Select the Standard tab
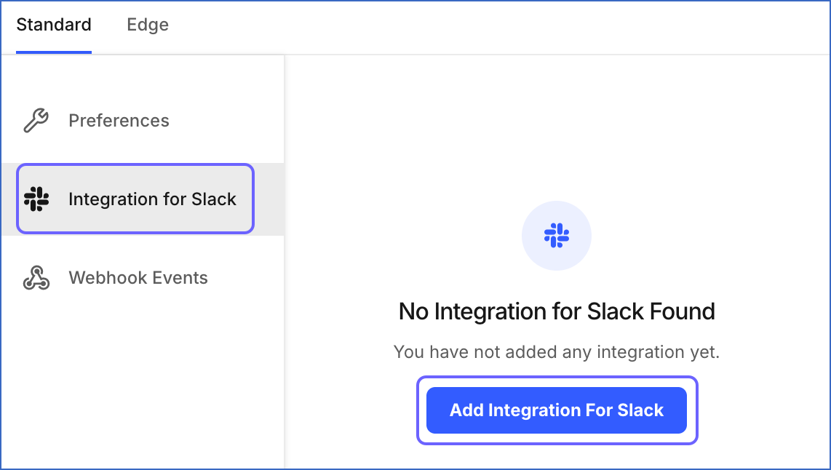This screenshot has width=831, height=470. click(x=53, y=24)
